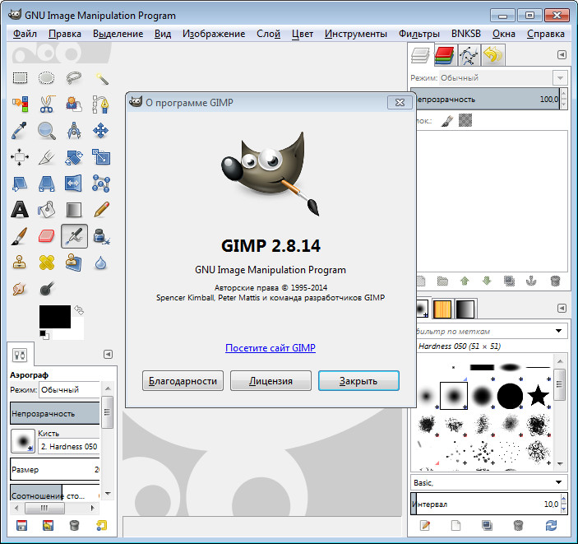Expand the brush tag filter dropdown
Image resolution: width=578 pixels, height=544 pixels.
(558, 331)
